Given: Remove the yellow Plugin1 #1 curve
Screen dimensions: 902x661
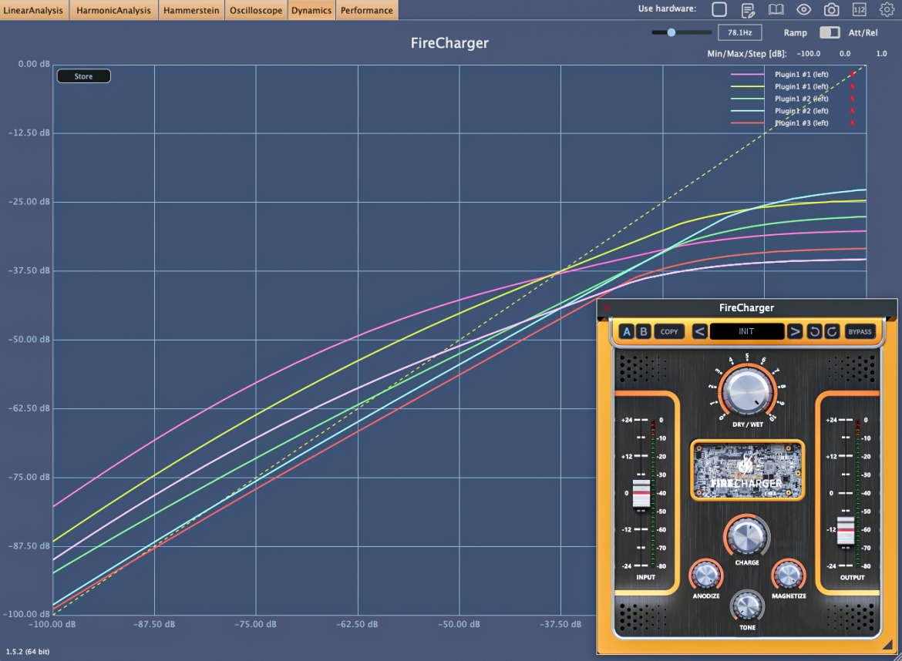Looking at the screenshot, I should 852,86.
